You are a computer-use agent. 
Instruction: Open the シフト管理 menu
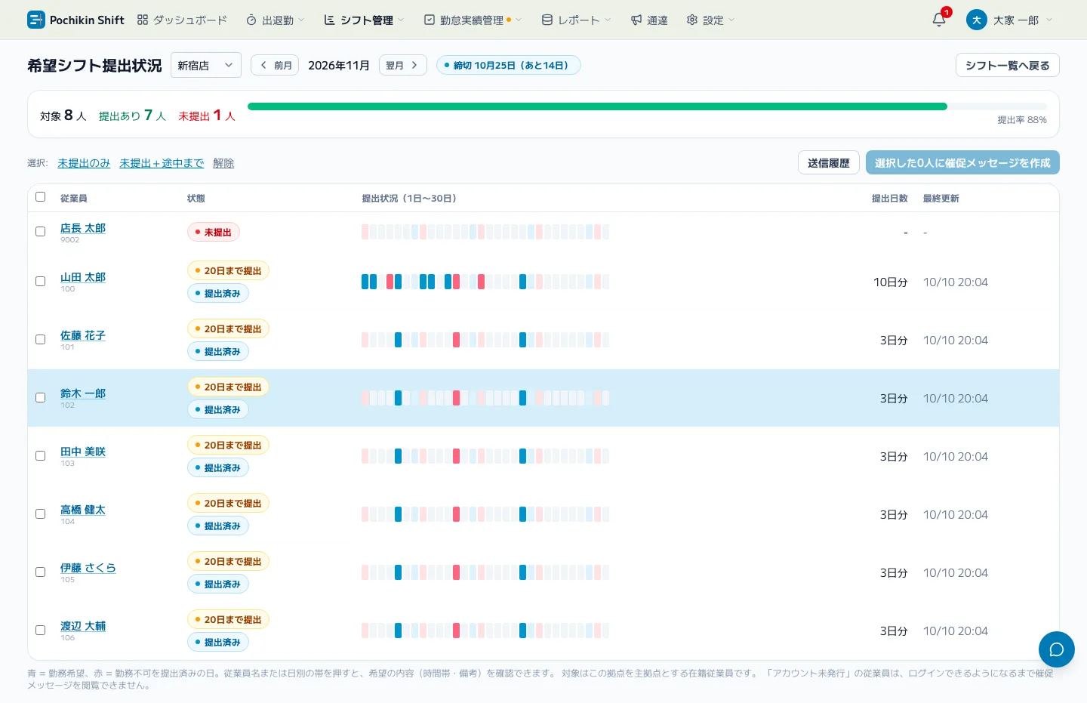point(364,20)
